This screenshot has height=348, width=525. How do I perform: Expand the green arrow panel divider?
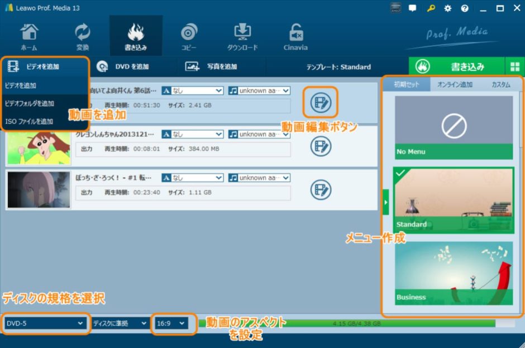385,201
